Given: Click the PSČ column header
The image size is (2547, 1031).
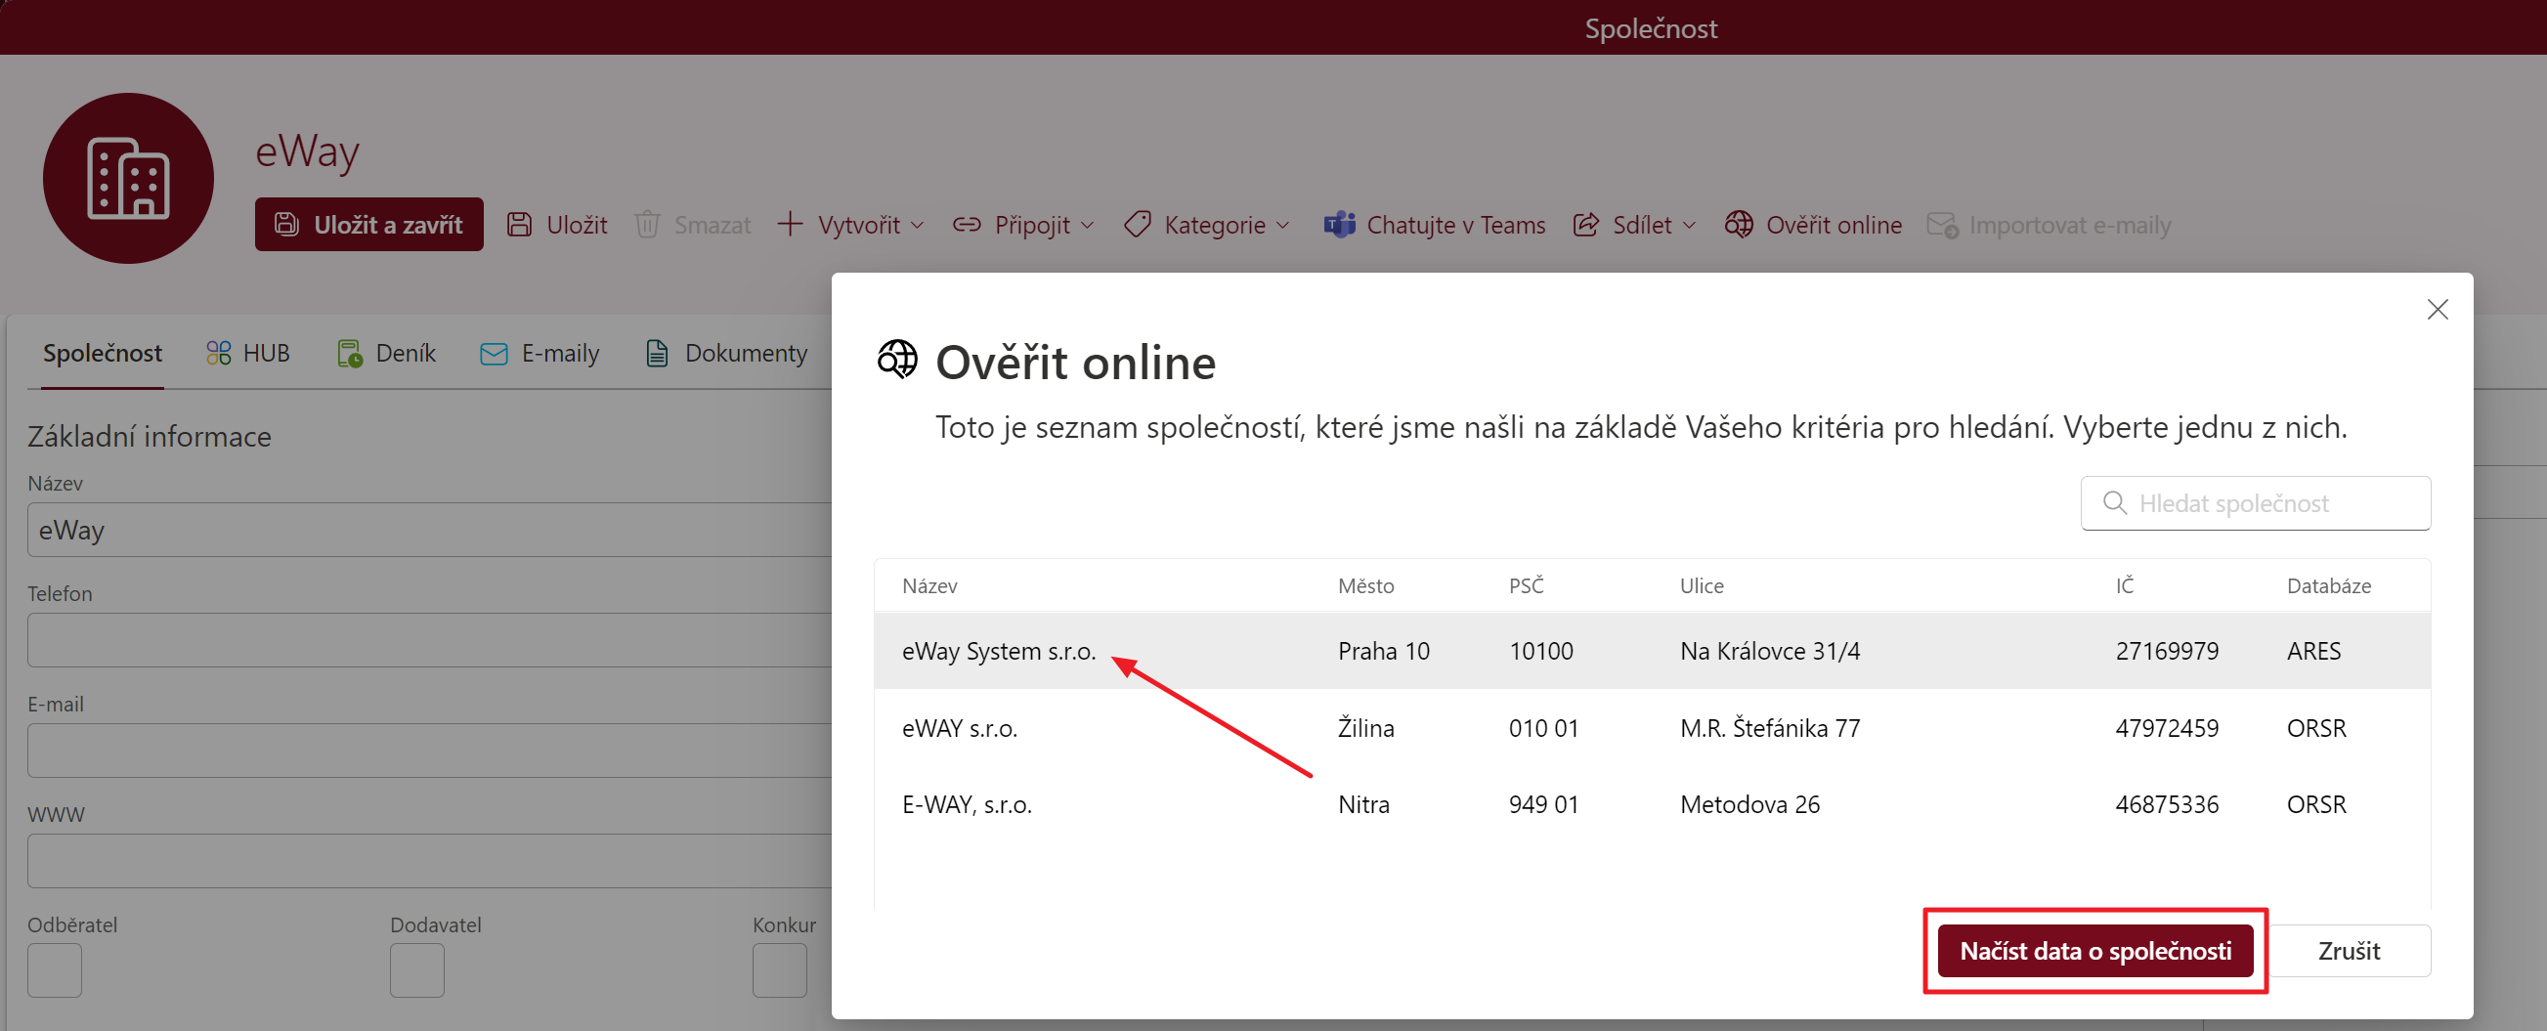Looking at the screenshot, I should (1526, 585).
